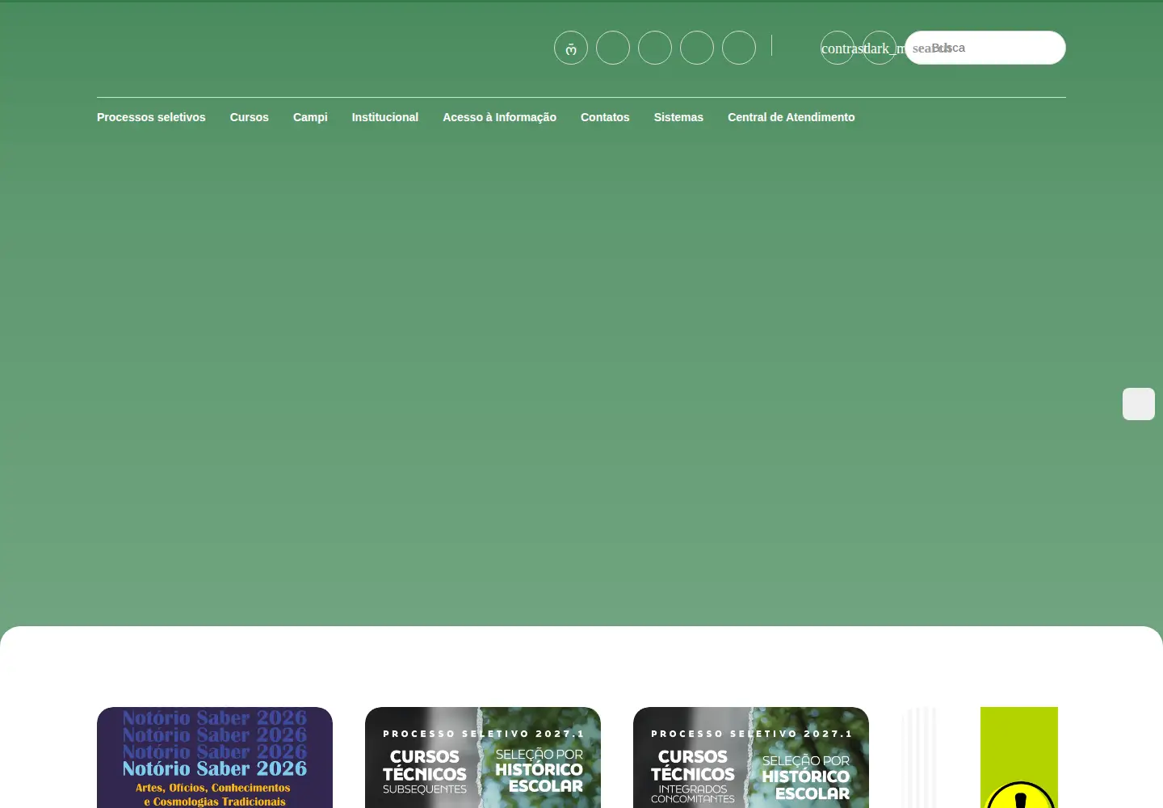The height and width of the screenshot is (808, 1163).
Task: Open the lime green warning banner
Action: (x=1019, y=757)
